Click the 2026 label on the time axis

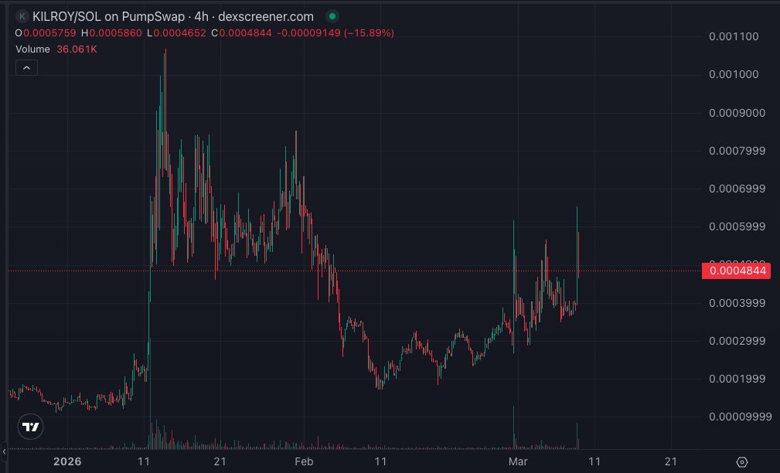[x=67, y=461]
